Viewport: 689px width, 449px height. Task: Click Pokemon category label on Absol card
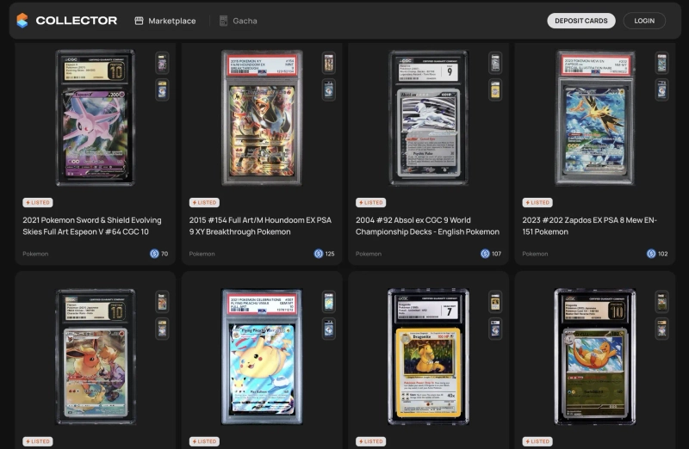click(369, 254)
